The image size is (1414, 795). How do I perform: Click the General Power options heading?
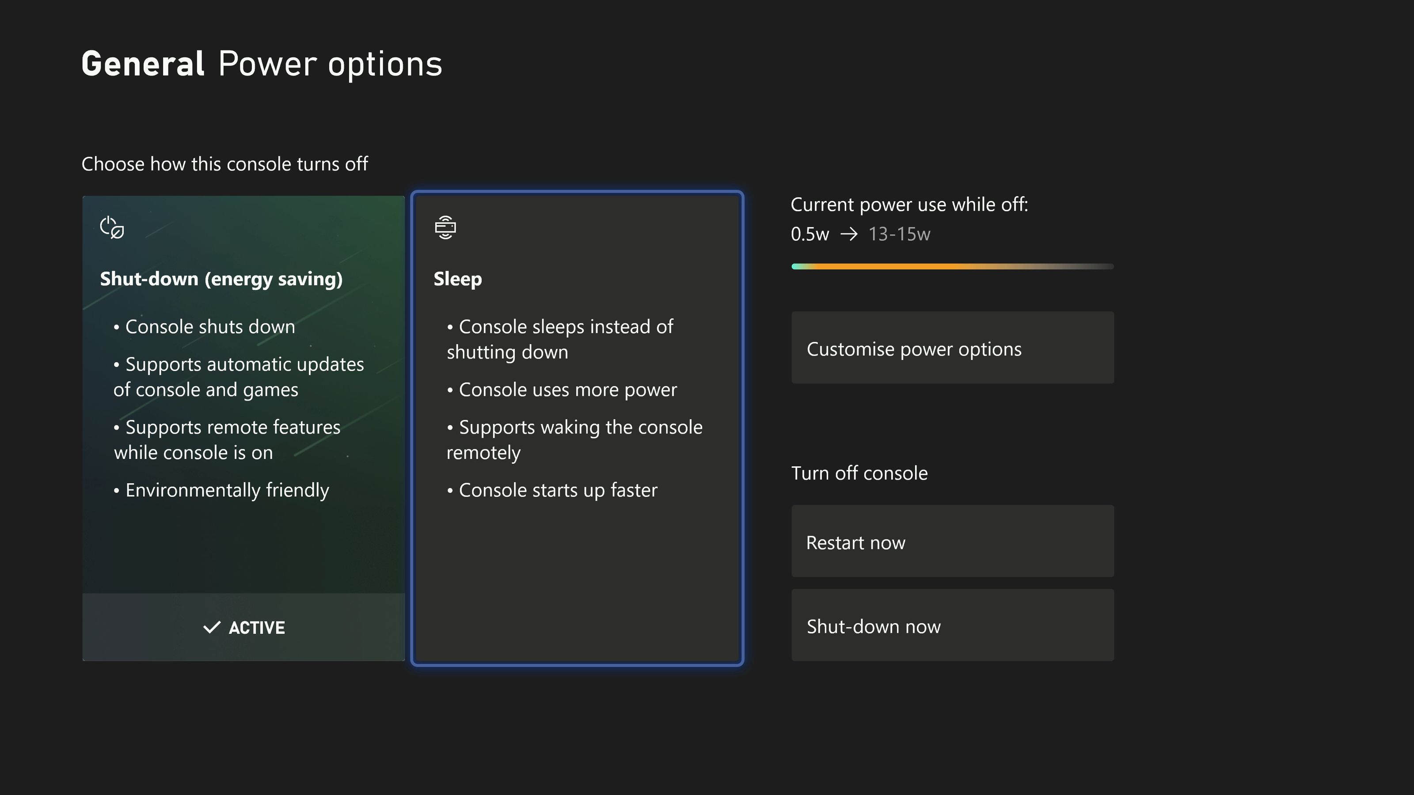[261, 64]
